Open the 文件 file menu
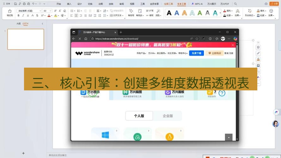281x158 pixels. point(7,4)
